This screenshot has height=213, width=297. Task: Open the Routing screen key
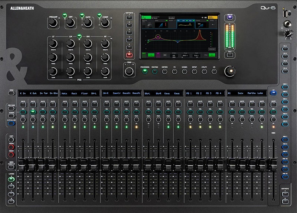(x=155, y=71)
